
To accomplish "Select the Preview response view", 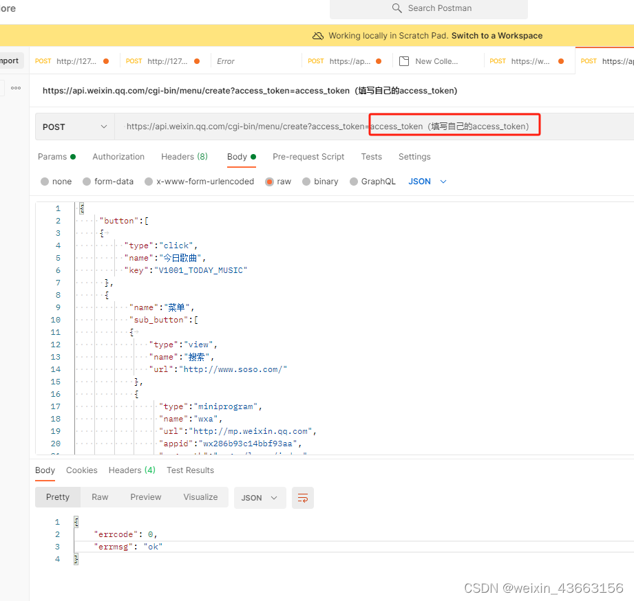I will (145, 497).
